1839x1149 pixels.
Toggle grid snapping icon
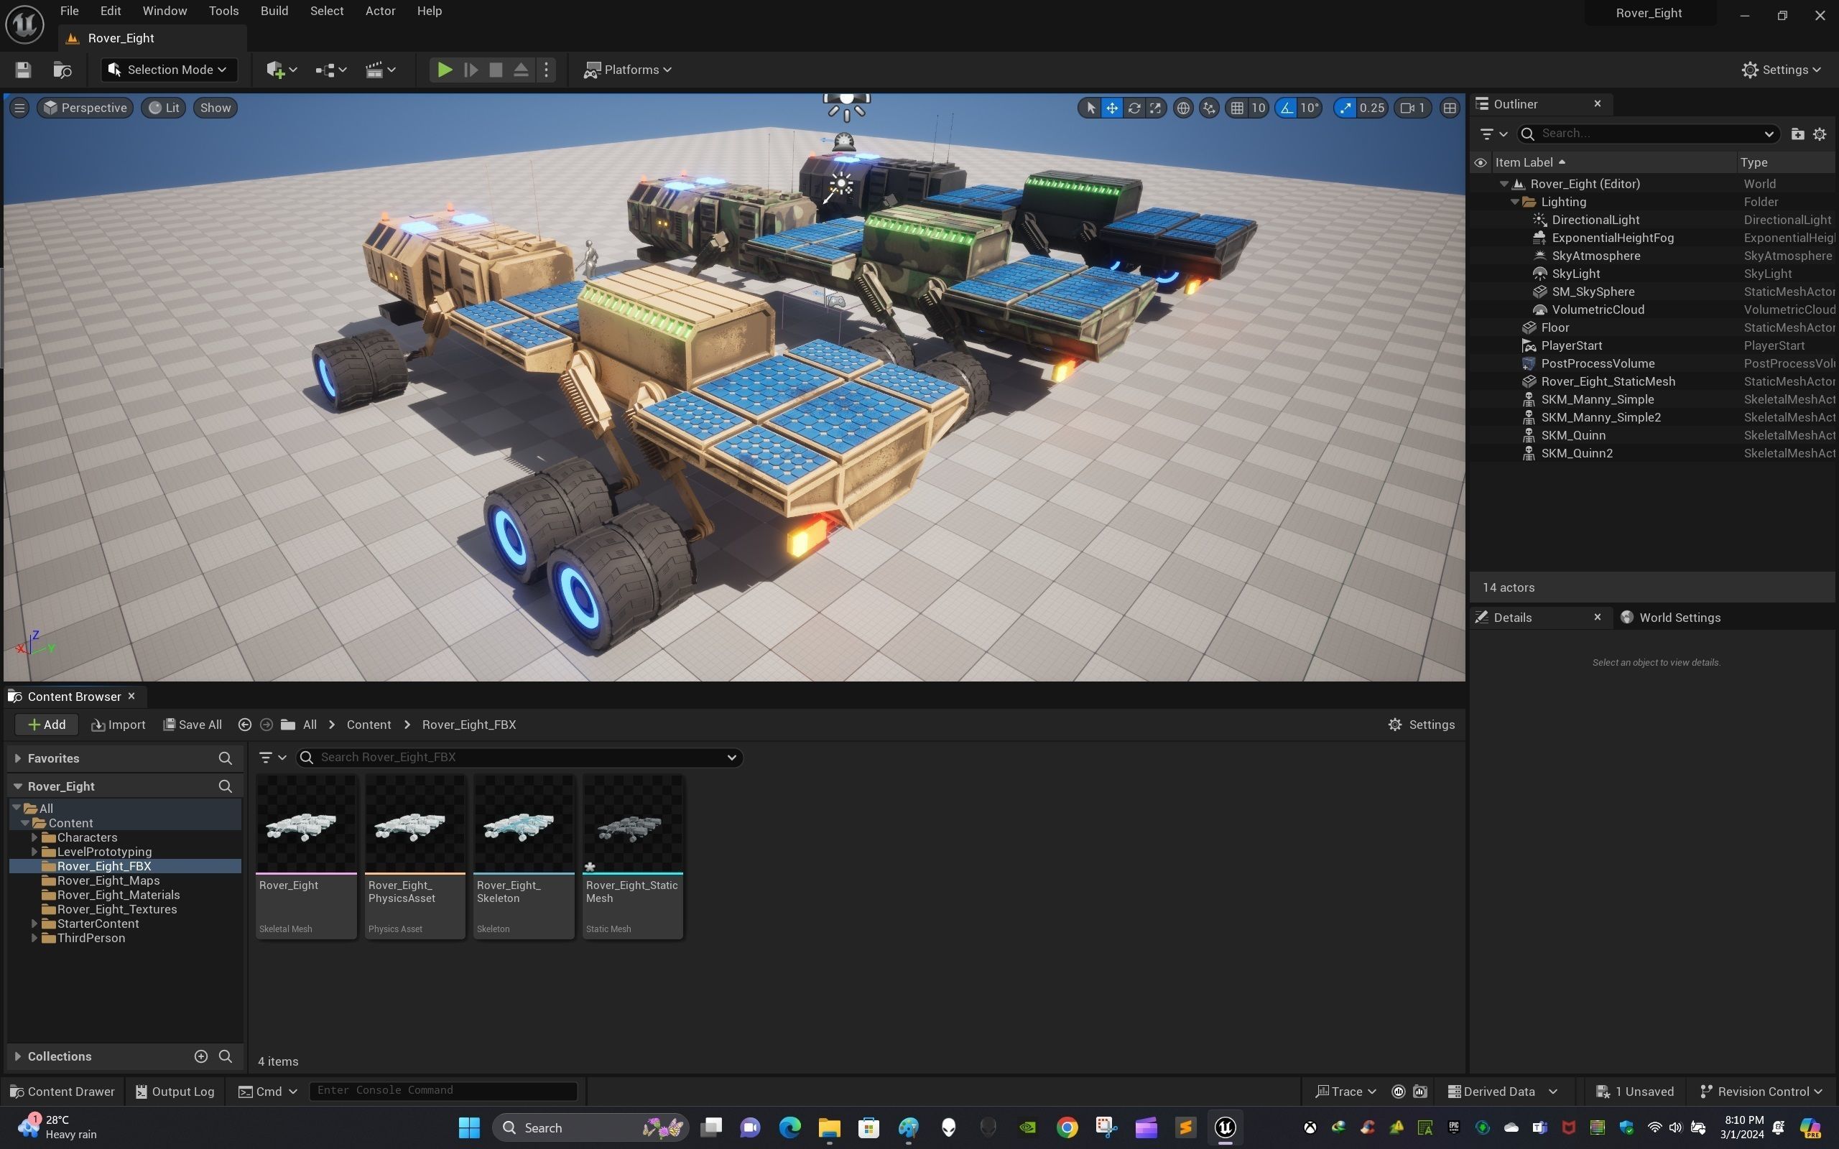click(1237, 108)
